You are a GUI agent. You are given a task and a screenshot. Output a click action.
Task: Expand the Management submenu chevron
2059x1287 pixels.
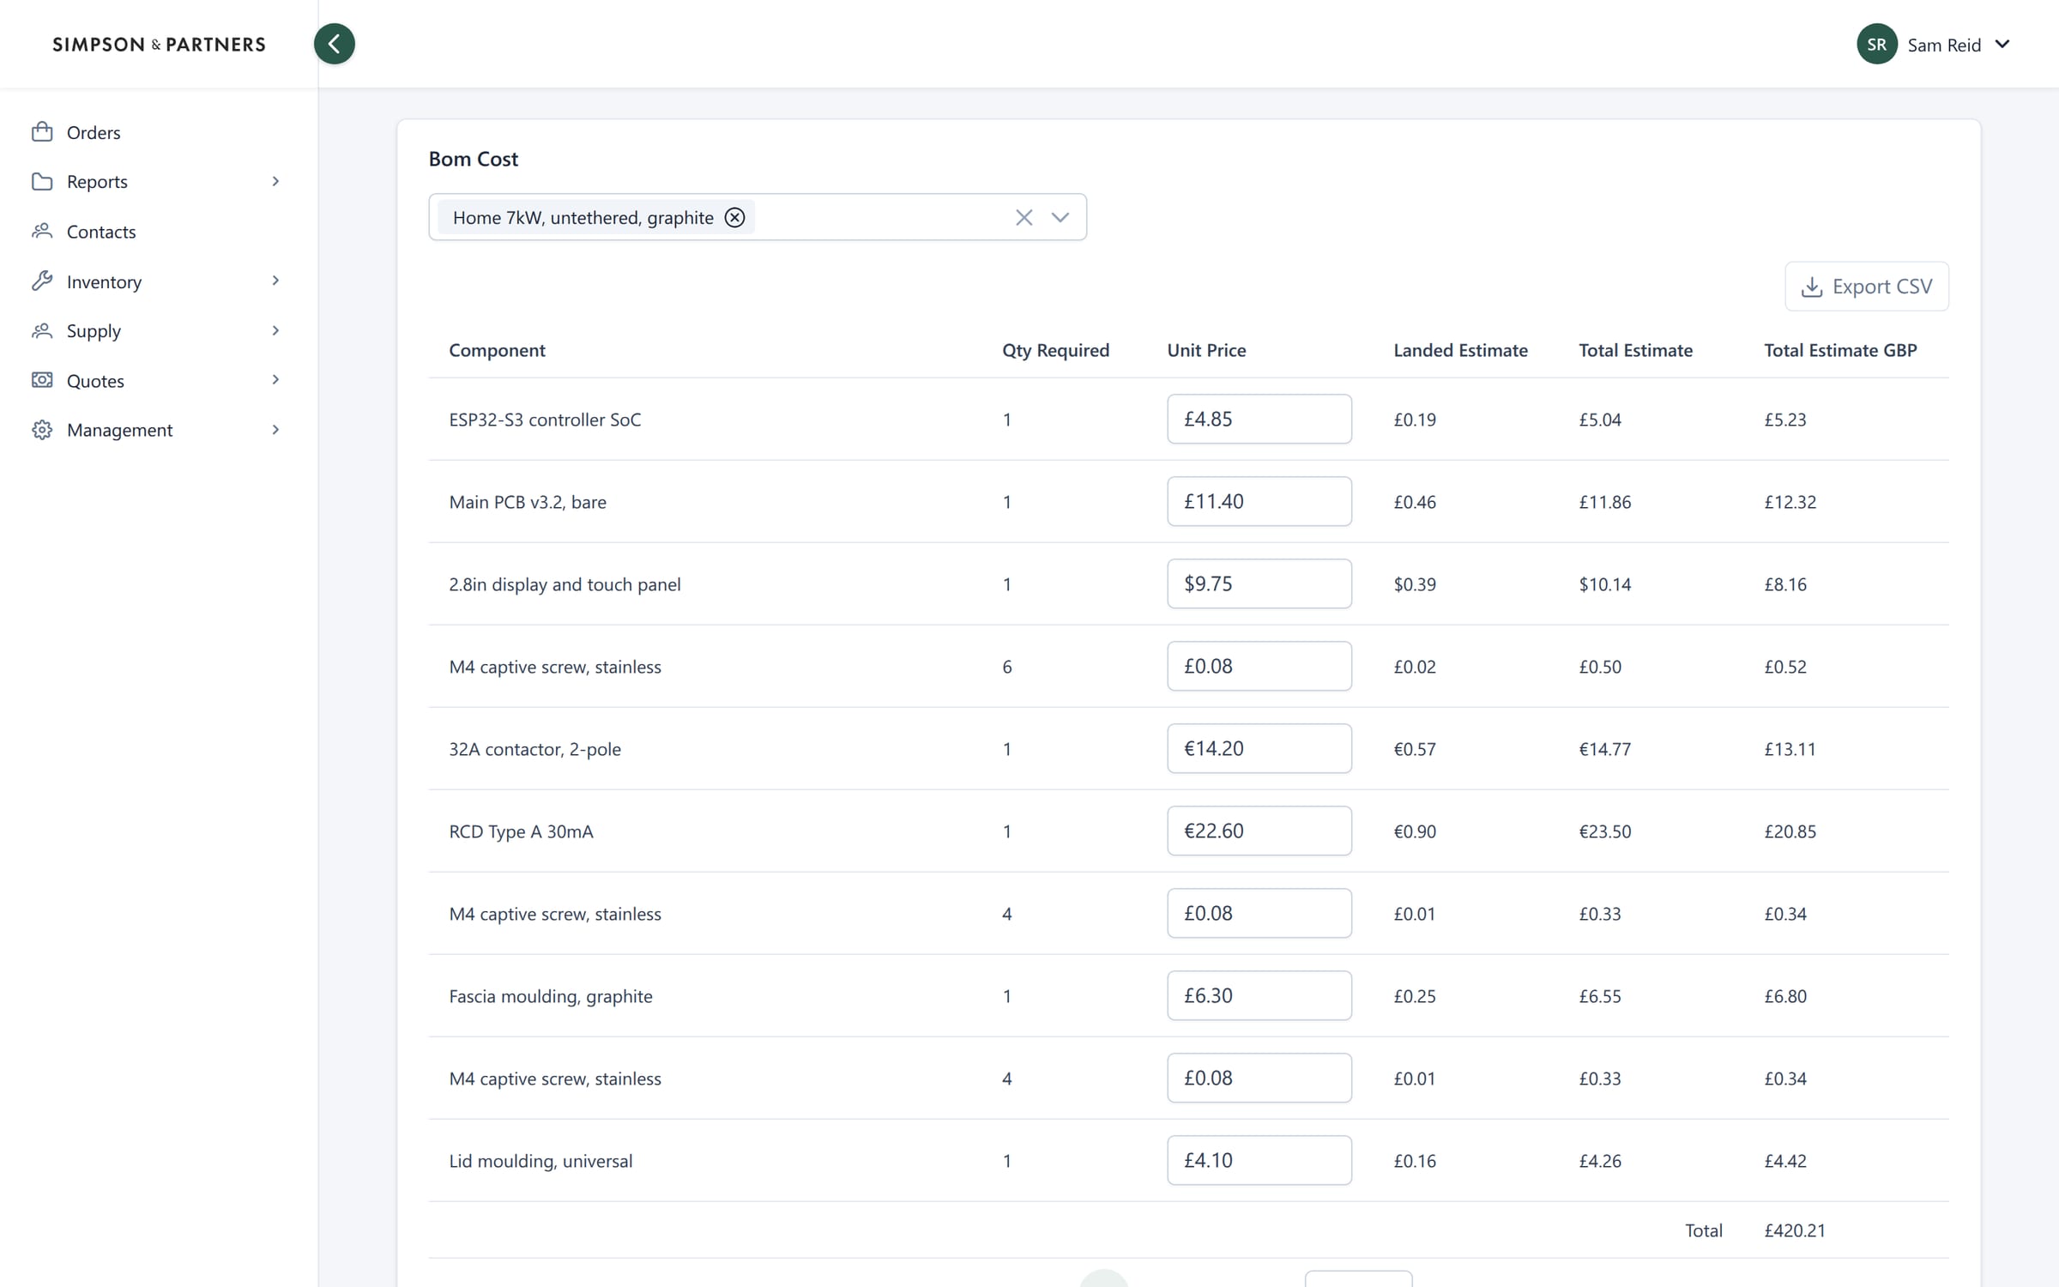(x=275, y=429)
